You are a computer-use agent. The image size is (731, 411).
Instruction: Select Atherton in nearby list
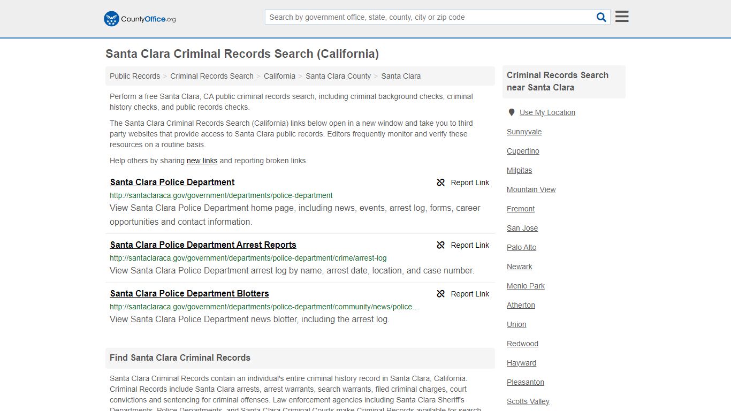pos(521,305)
